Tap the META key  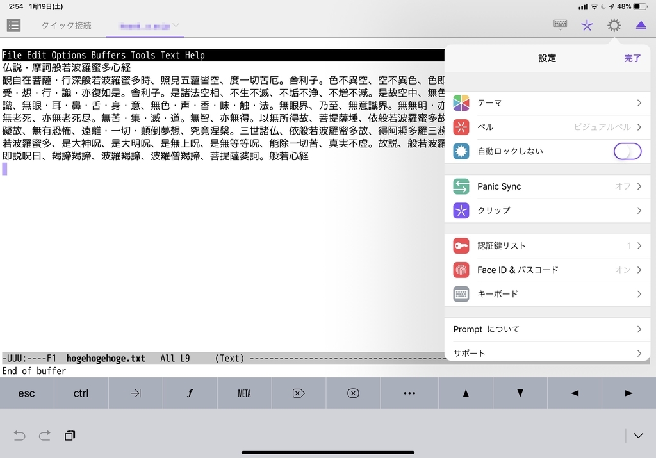244,393
